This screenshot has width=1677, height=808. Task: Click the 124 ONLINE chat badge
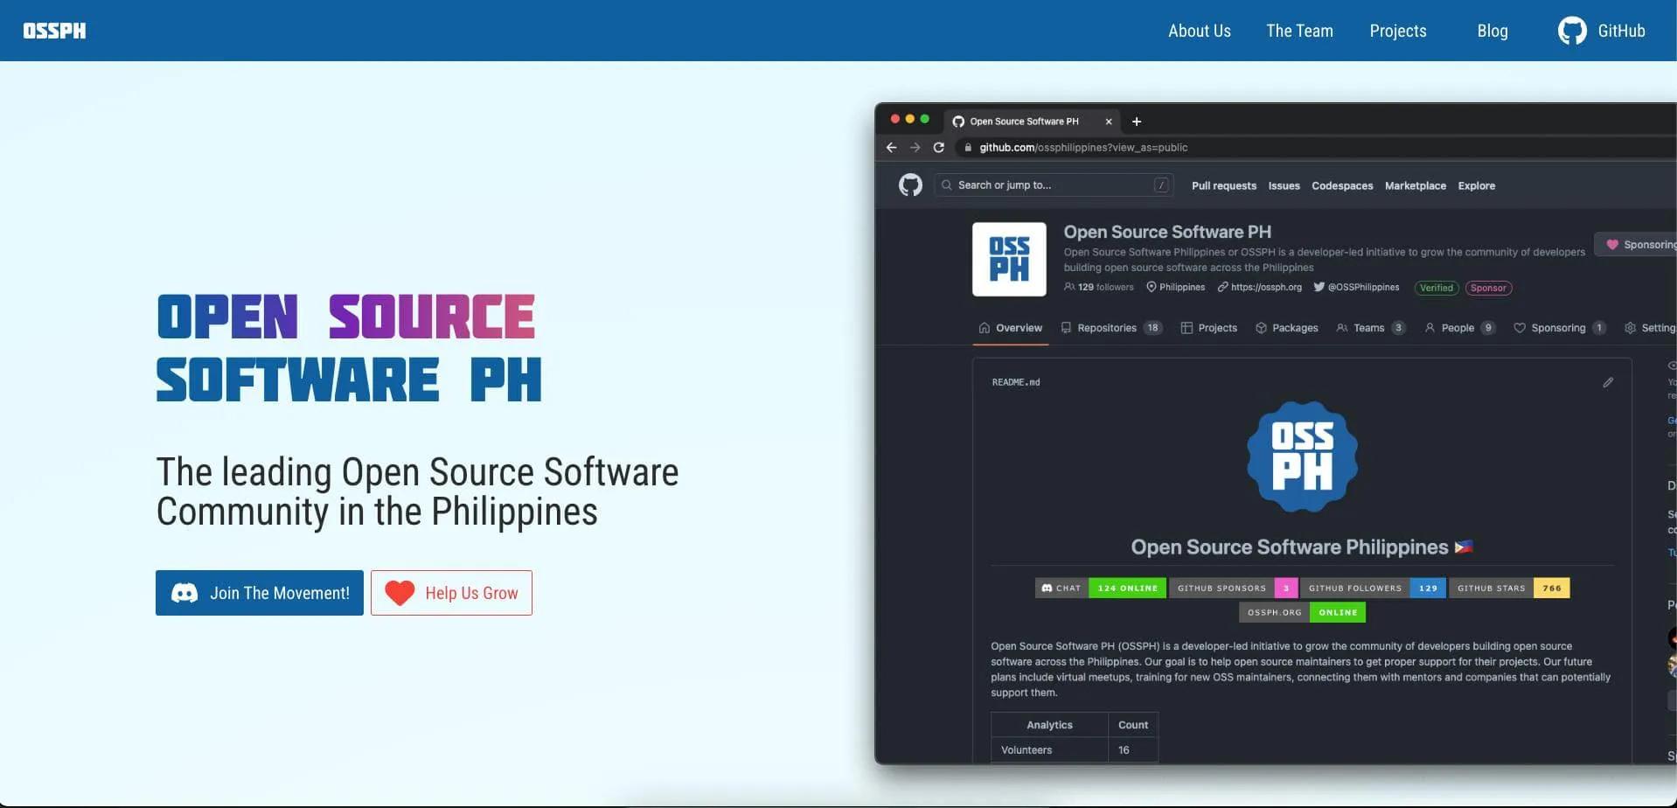pos(1127,589)
